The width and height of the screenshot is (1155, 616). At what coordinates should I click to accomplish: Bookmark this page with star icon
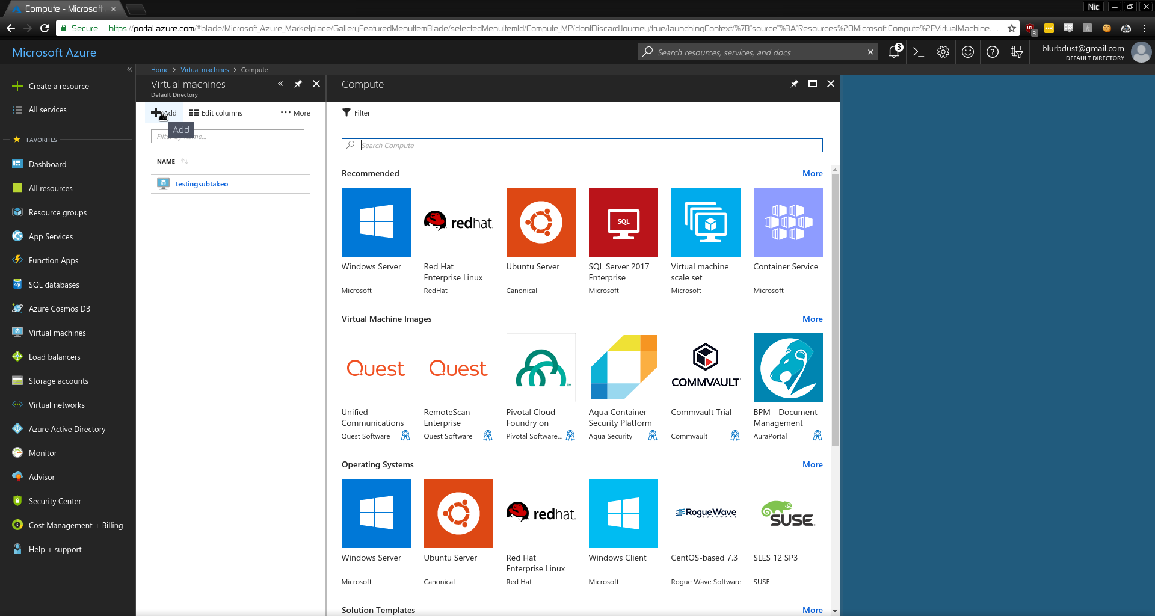[x=1012, y=28]
